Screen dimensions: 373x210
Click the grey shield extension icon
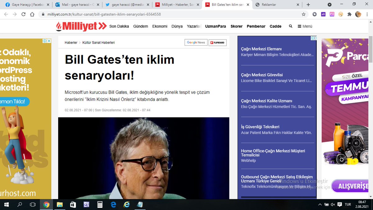pyautogui.click(x=315, y=14)
